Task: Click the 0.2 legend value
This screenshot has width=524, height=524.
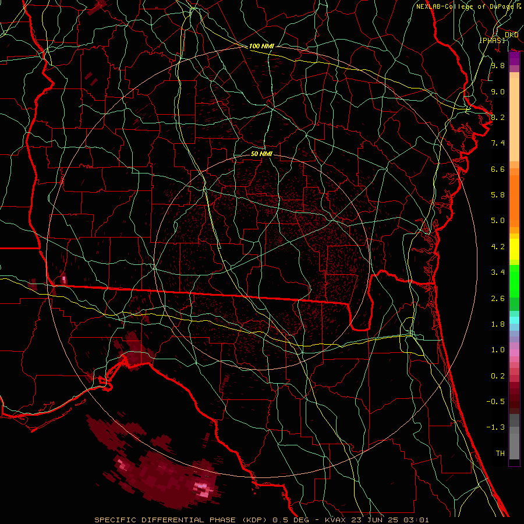Action: (498, 376)
